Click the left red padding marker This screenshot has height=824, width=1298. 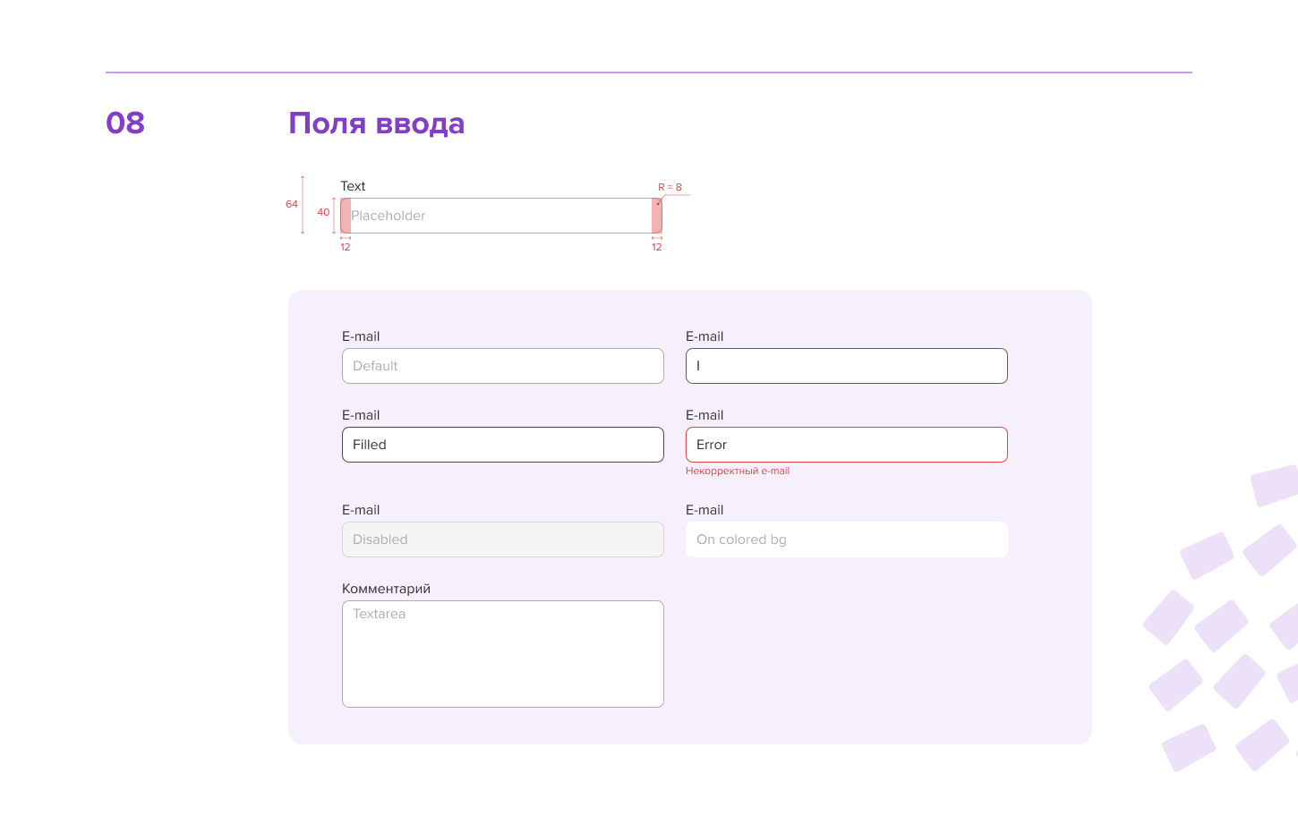pos(346,216)
